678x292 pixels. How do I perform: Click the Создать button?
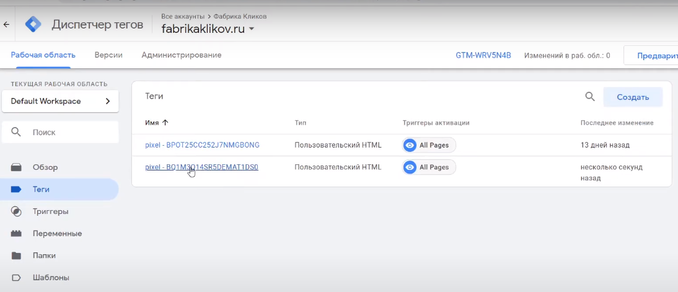633,97
